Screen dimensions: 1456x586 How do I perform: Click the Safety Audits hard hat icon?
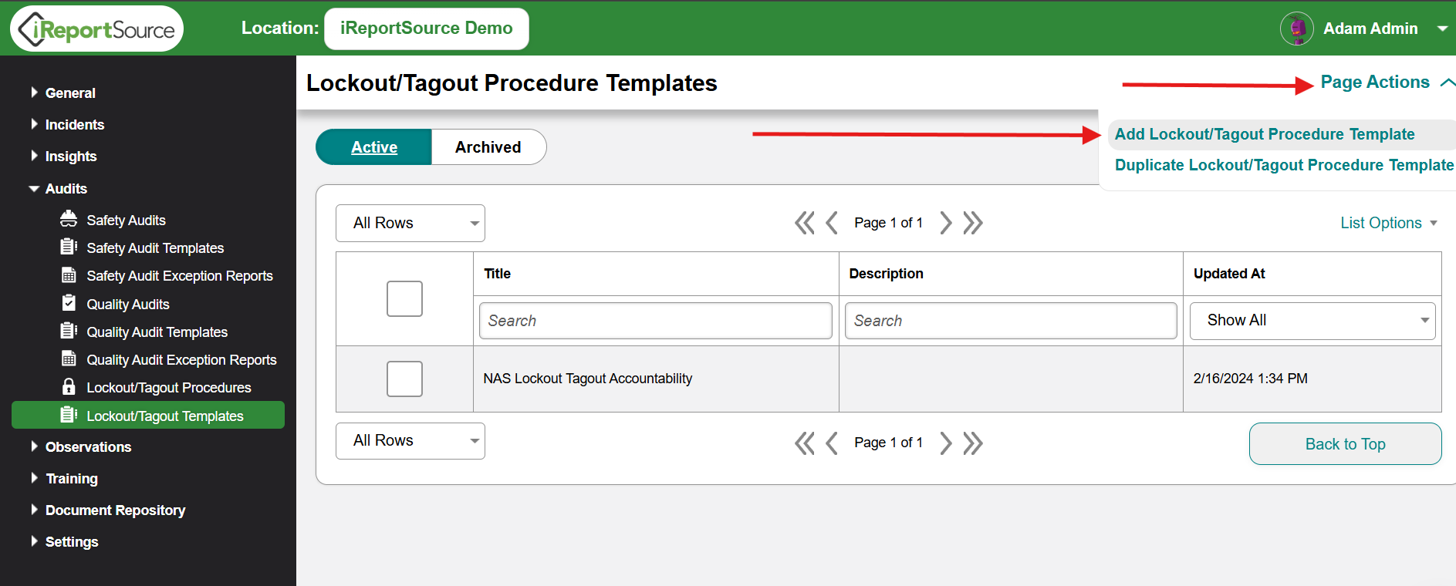tap(69, 219)
